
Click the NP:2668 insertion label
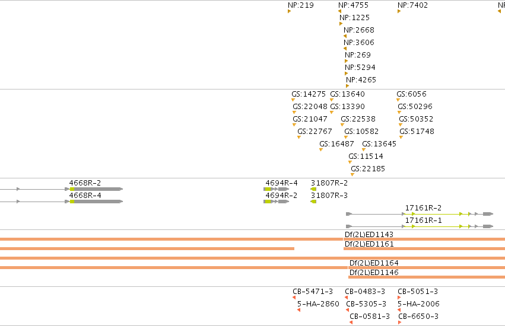(x=359, y=30)
